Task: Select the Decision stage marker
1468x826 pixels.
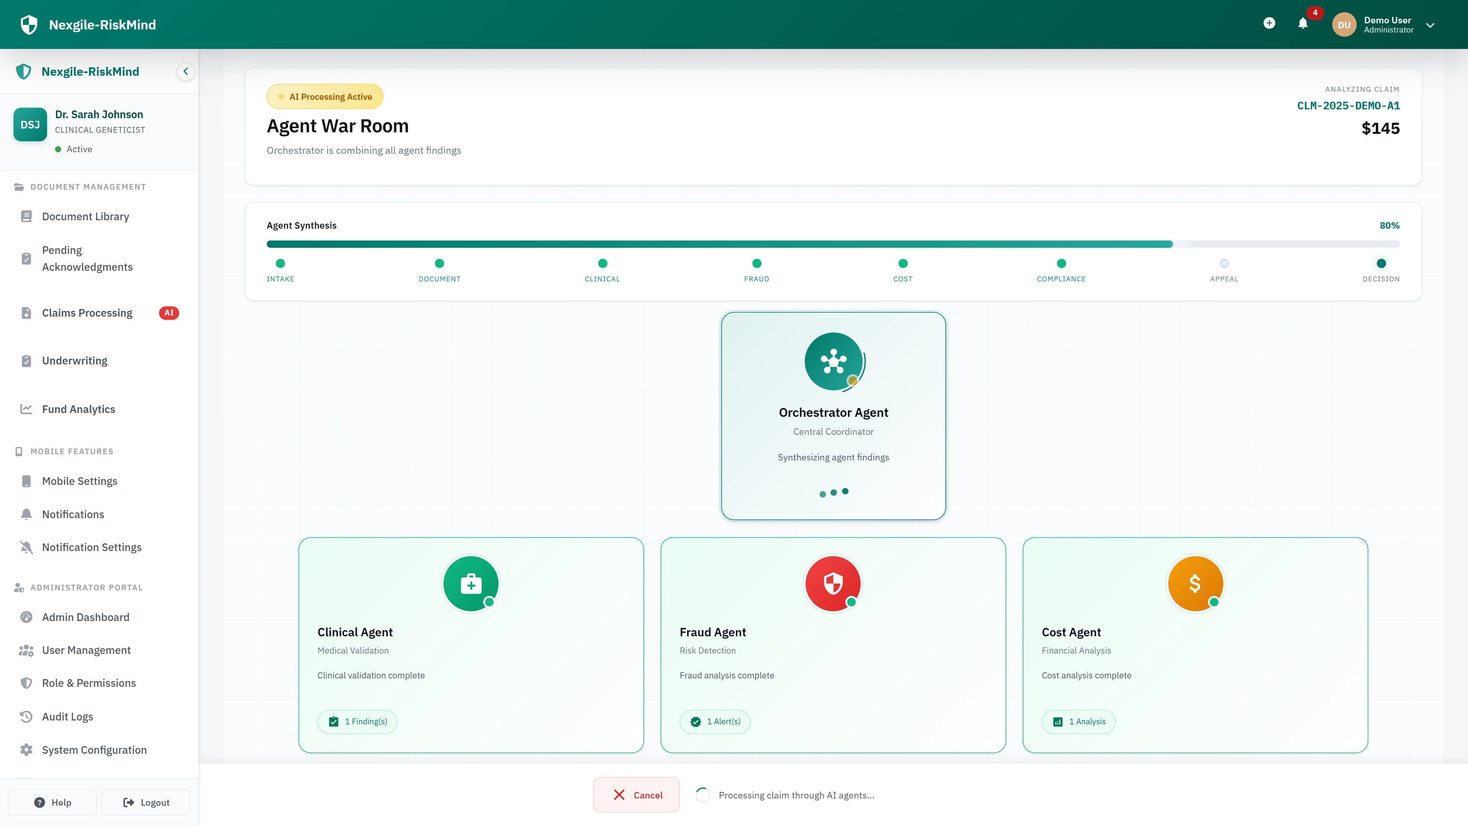Action: click(x=1381, y=263)
